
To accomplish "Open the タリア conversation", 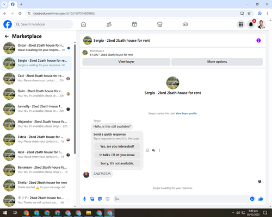I will (x=36, y=201).
